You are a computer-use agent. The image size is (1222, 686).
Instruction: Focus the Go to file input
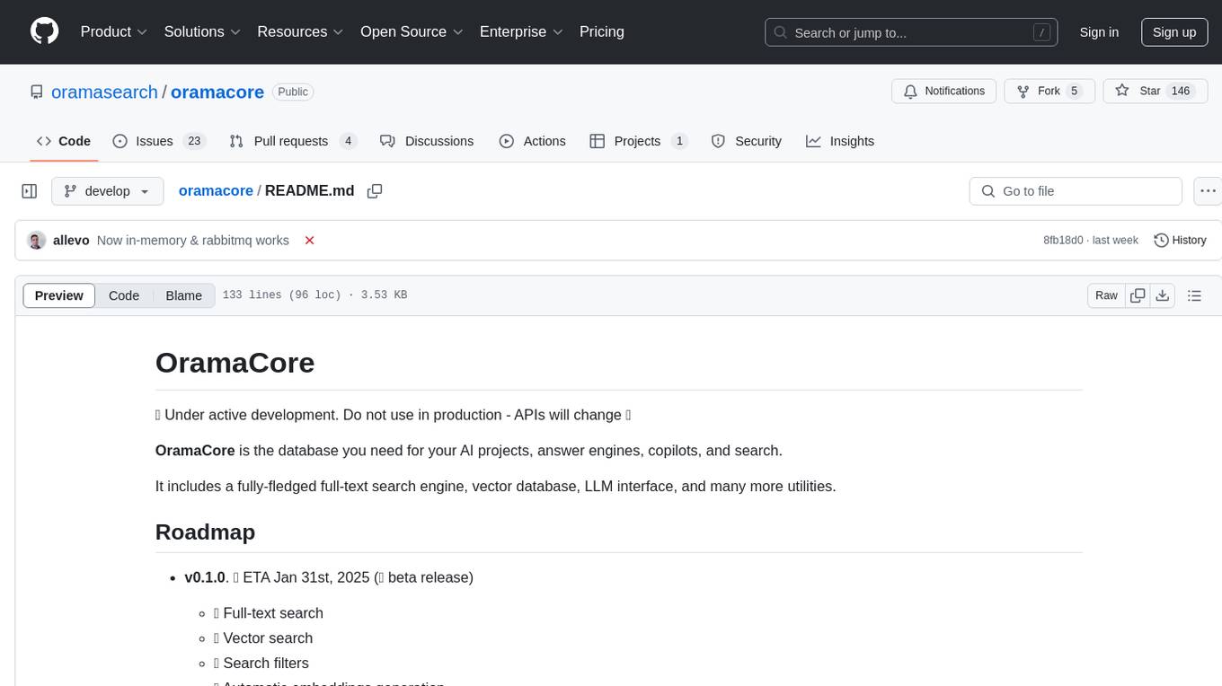click(x=1076, y=191)
